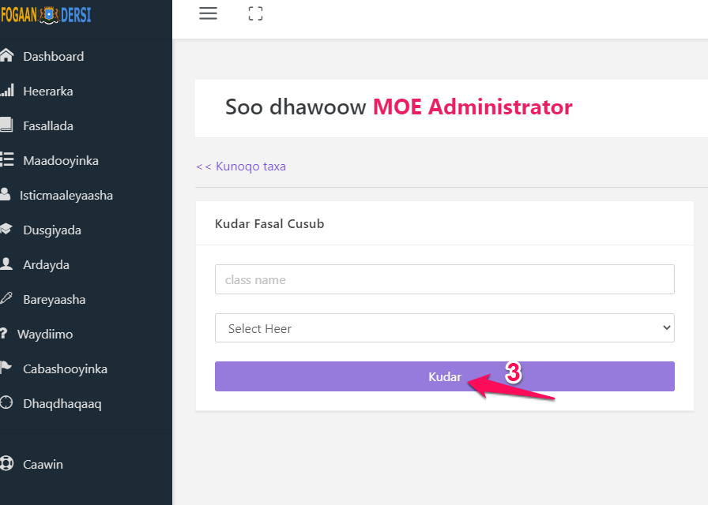Go to Bareyaasha section

[55, 299]
